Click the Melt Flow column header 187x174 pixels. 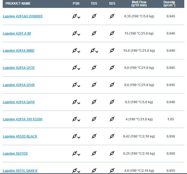(x=139, y=4)
